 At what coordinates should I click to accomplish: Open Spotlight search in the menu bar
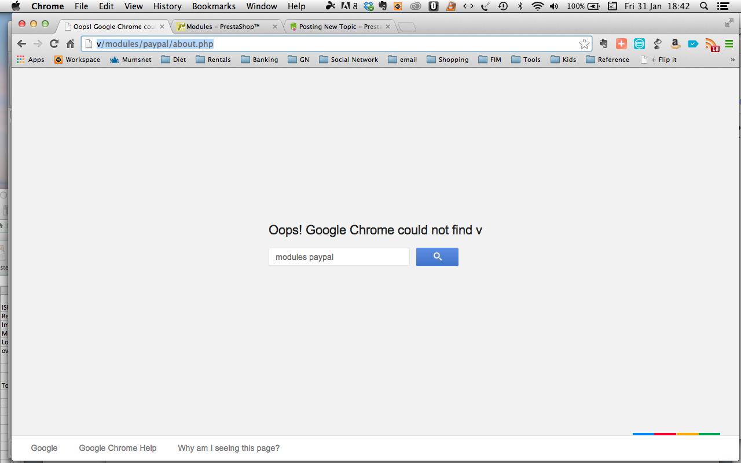coord(704,6)
